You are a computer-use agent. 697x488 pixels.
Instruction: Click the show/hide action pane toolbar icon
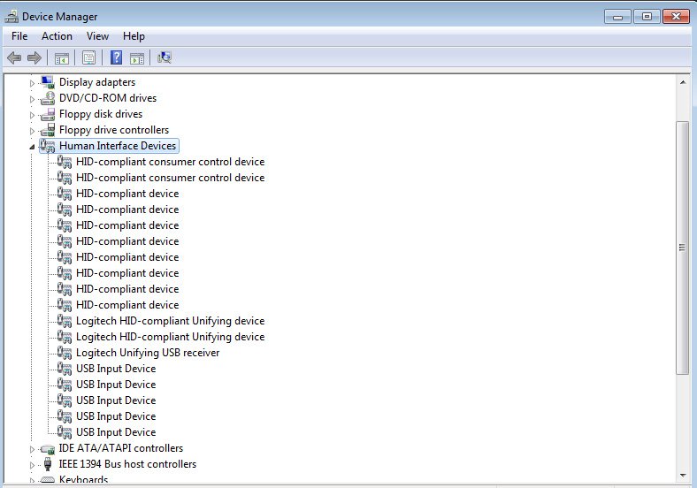tap(137, 57)
